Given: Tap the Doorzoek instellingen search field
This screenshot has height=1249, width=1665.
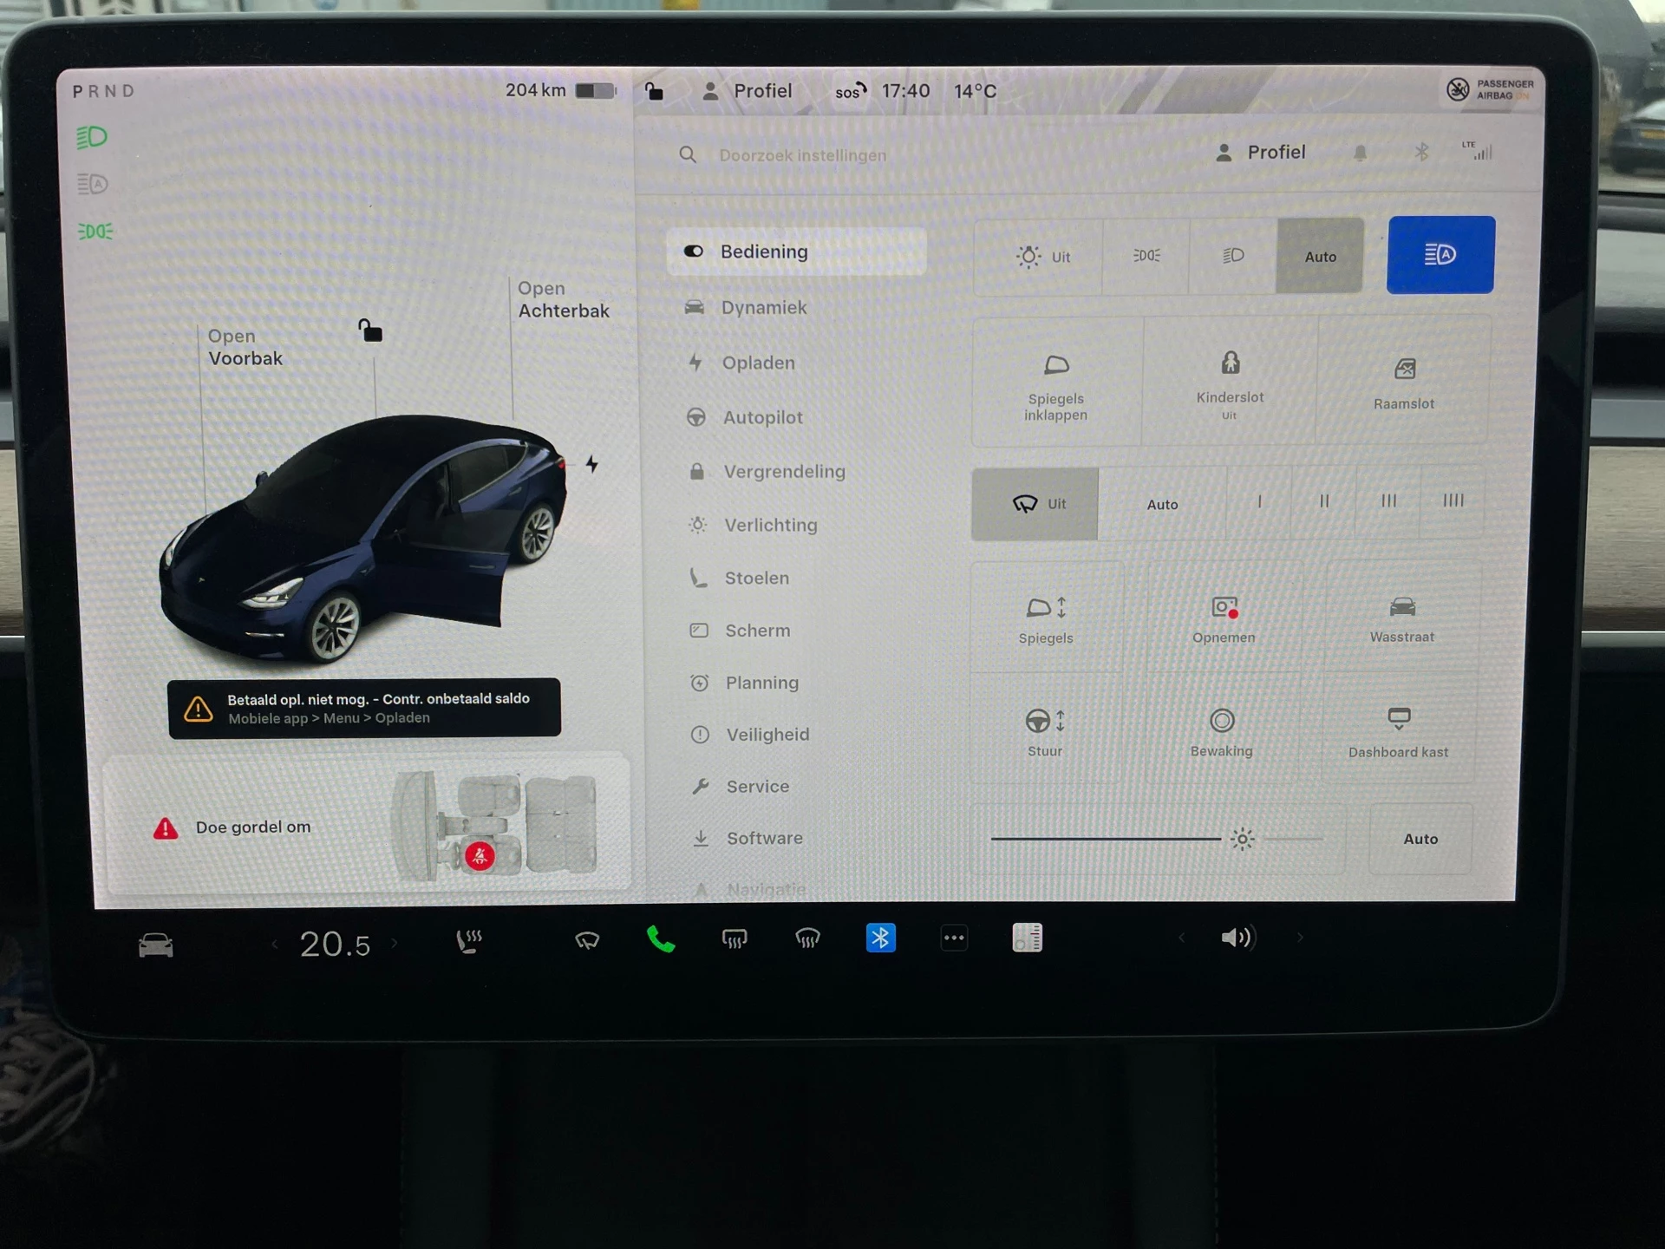Looking at the screenshot, I should (802, 155).
